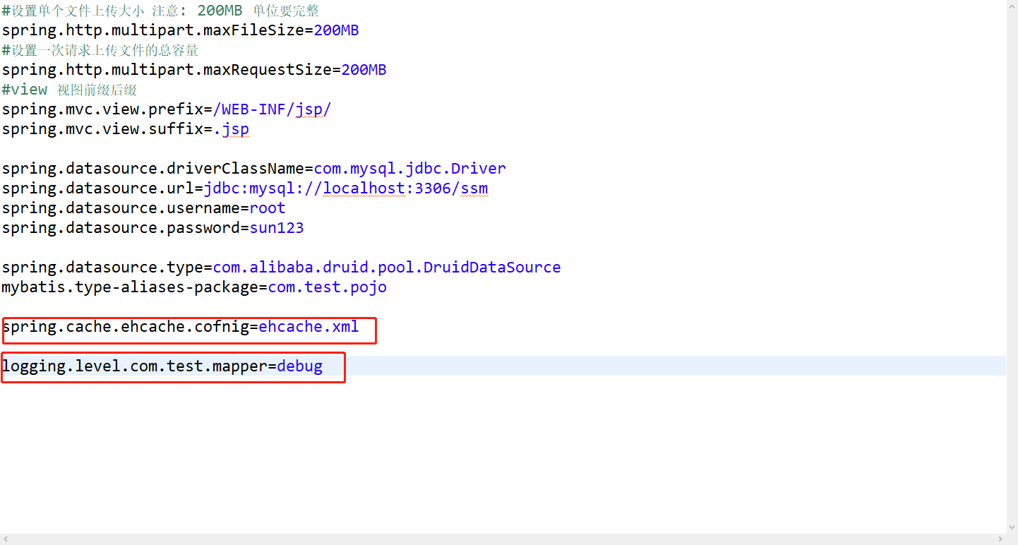Click the comment 设置一次请求上传文件的总容量
The image size is (1018, 545).
[100, 50]
